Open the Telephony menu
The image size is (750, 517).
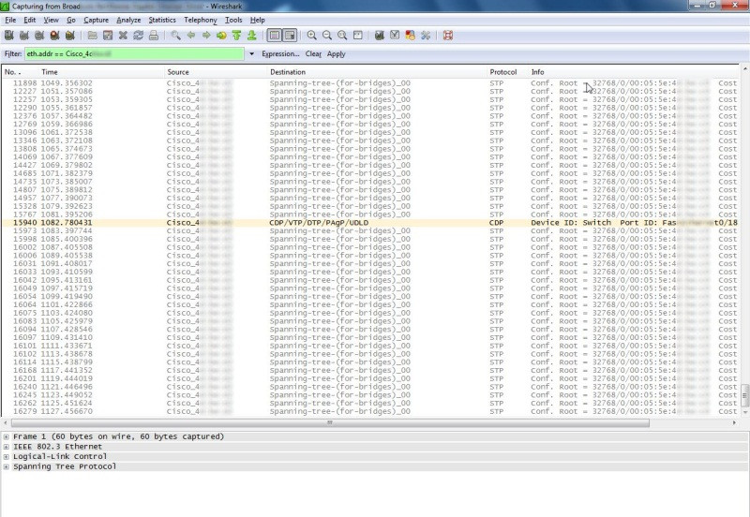pos(201,20)
